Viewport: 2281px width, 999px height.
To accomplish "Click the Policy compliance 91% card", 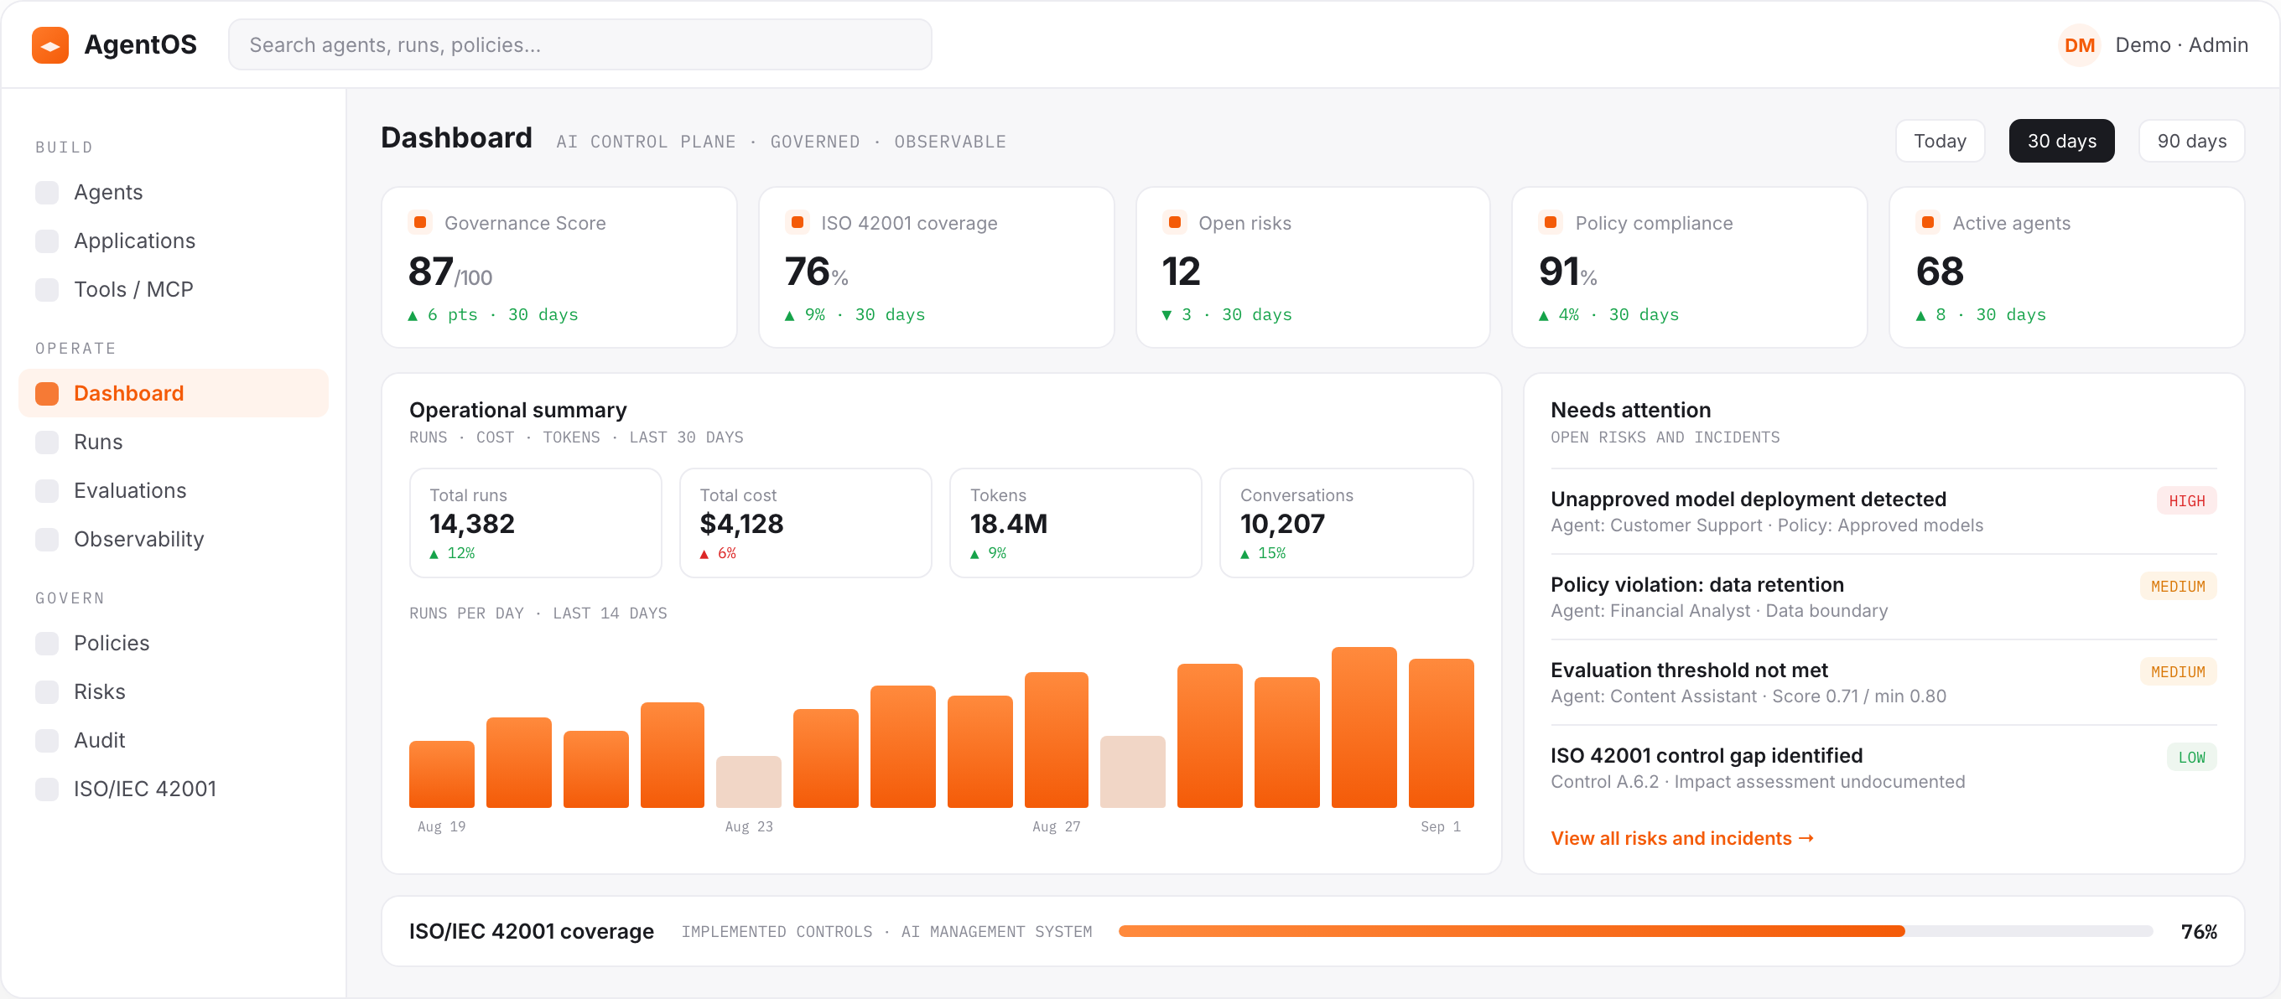I will [x=1690, y=267].
